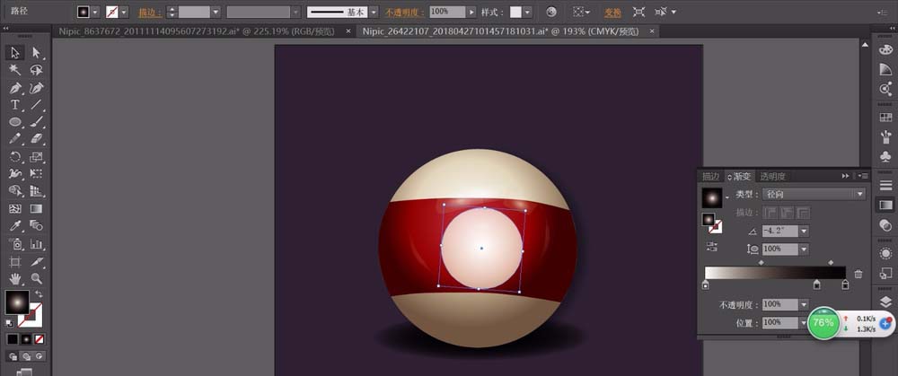Open fill color dropdown in control bar
The image size is (898, 376).
point(95,12)
